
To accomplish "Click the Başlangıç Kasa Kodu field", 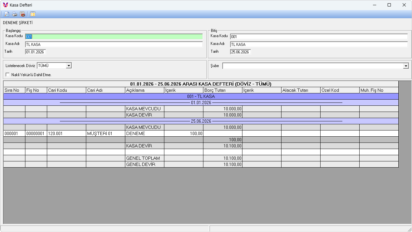I will [x=114, y=36].
